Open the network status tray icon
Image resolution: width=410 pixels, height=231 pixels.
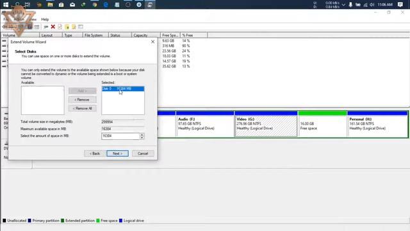click(365, 4)
